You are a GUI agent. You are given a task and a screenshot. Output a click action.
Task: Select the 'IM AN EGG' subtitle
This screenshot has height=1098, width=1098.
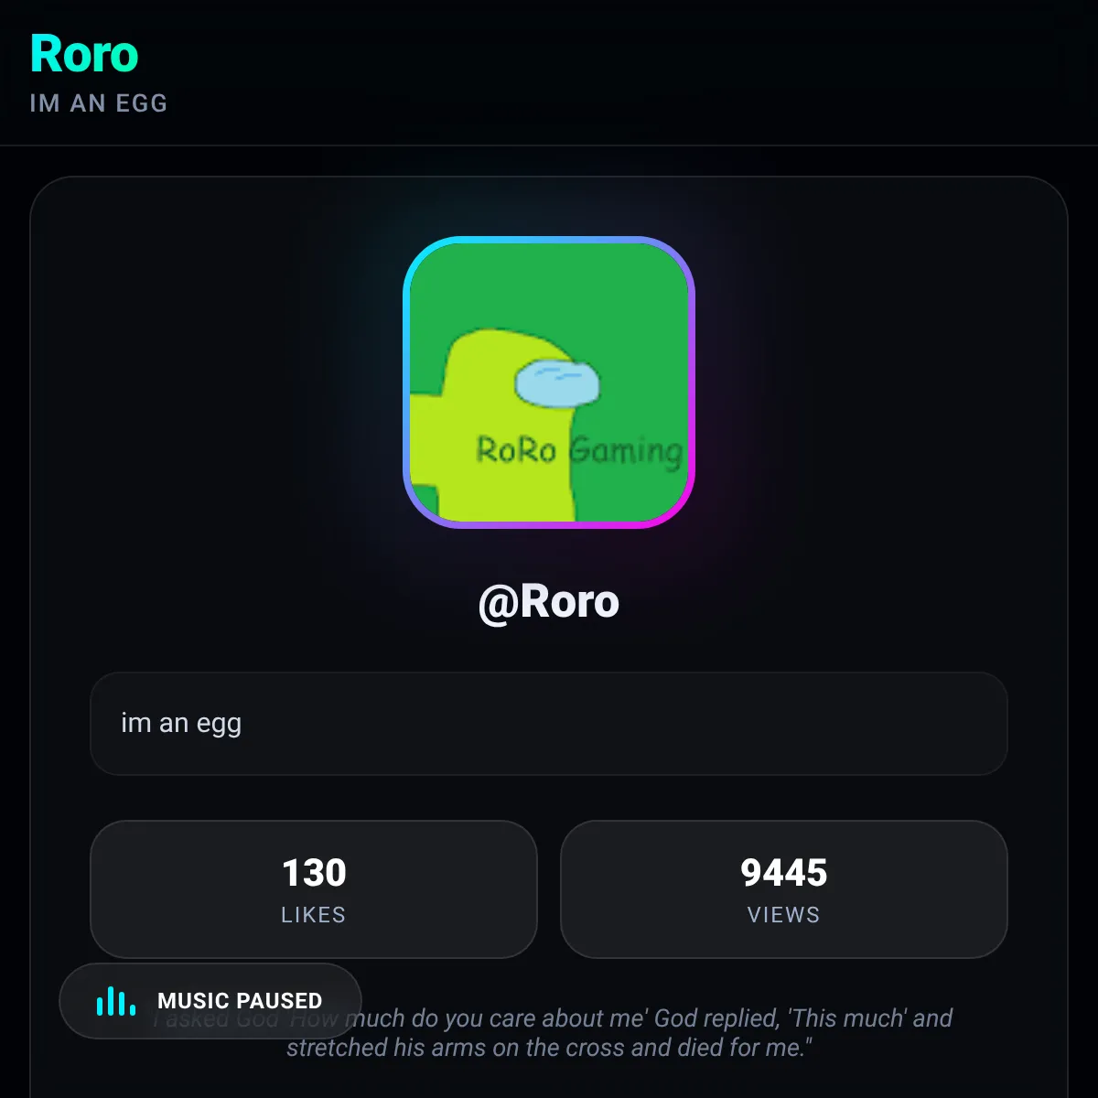[x=99, y=102]
